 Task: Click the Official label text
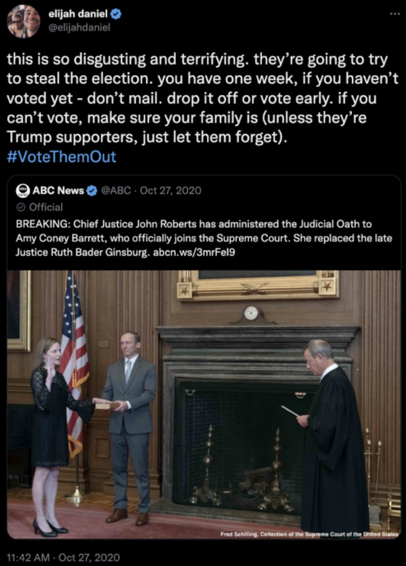[46, 207]
